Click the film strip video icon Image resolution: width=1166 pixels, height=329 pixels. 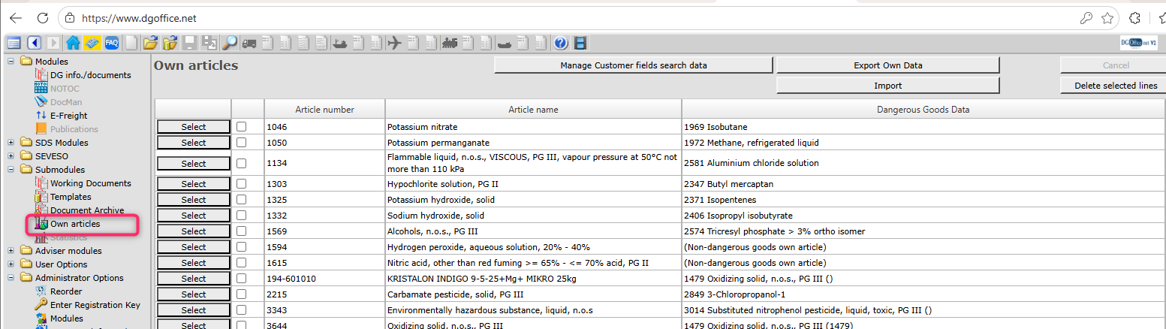pos(580,43)
